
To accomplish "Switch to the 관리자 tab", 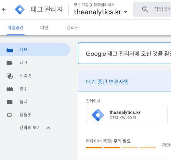I will (x=72, y=28).
